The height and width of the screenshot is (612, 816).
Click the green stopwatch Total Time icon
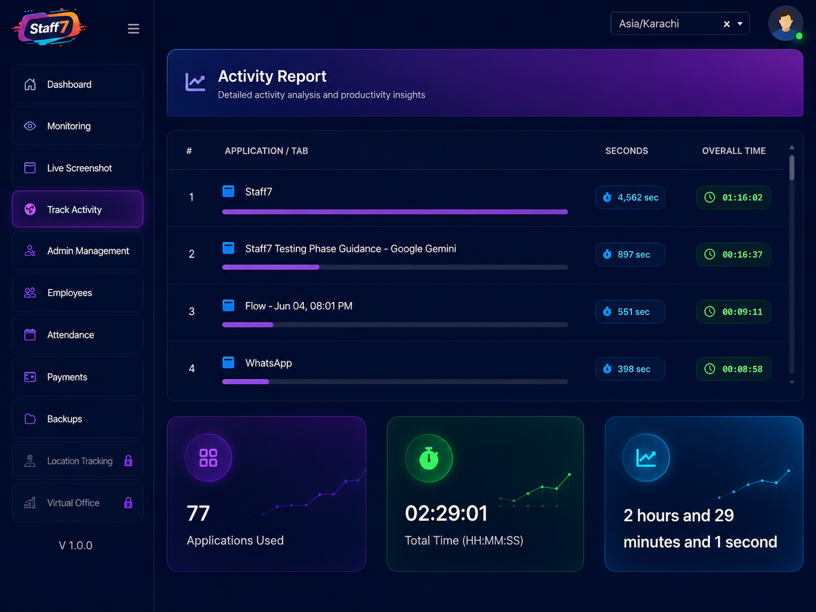pyautogui.click(x=429, y=458)
